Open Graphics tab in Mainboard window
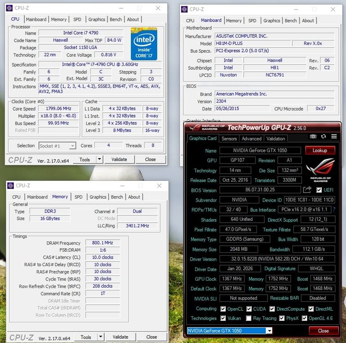 click(272, 20)
